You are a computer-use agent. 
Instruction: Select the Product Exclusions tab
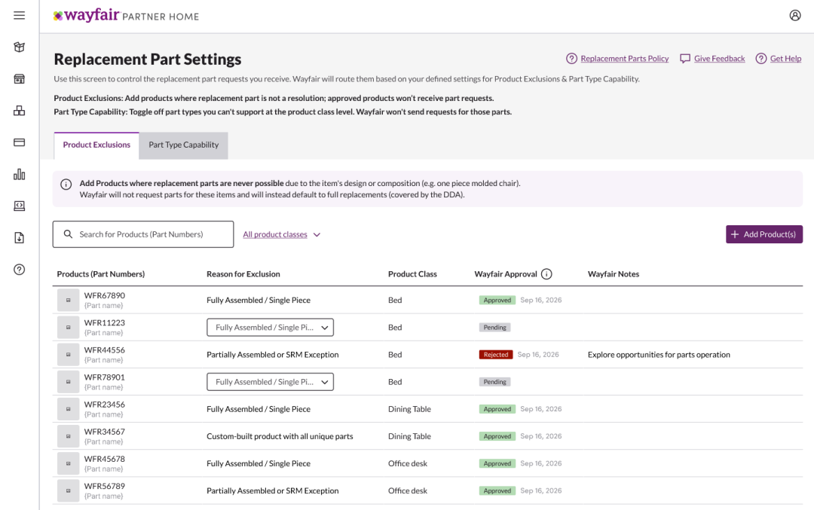point(96,145)
